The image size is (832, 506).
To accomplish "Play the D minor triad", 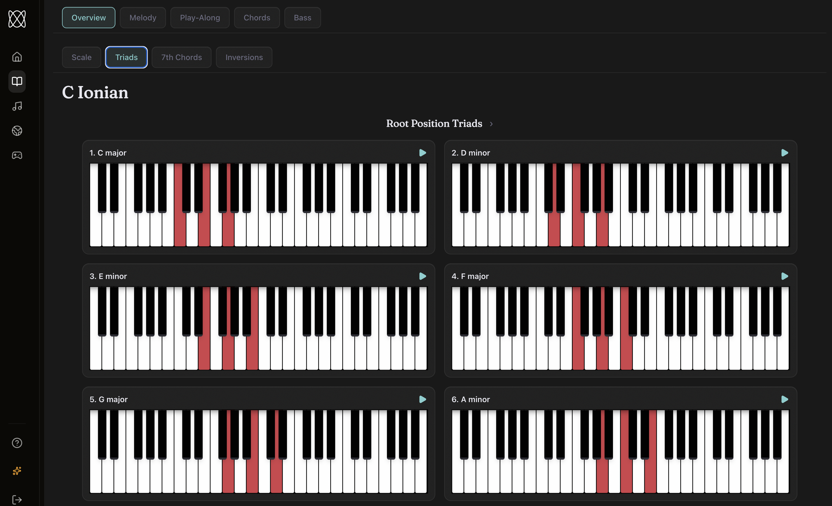I will click(x=785, y=153).
